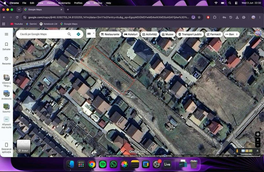Open the Google Maps hamburger menu
This screenshot has height=172, width=264.
pyautogui.click(x=6, y=34)
